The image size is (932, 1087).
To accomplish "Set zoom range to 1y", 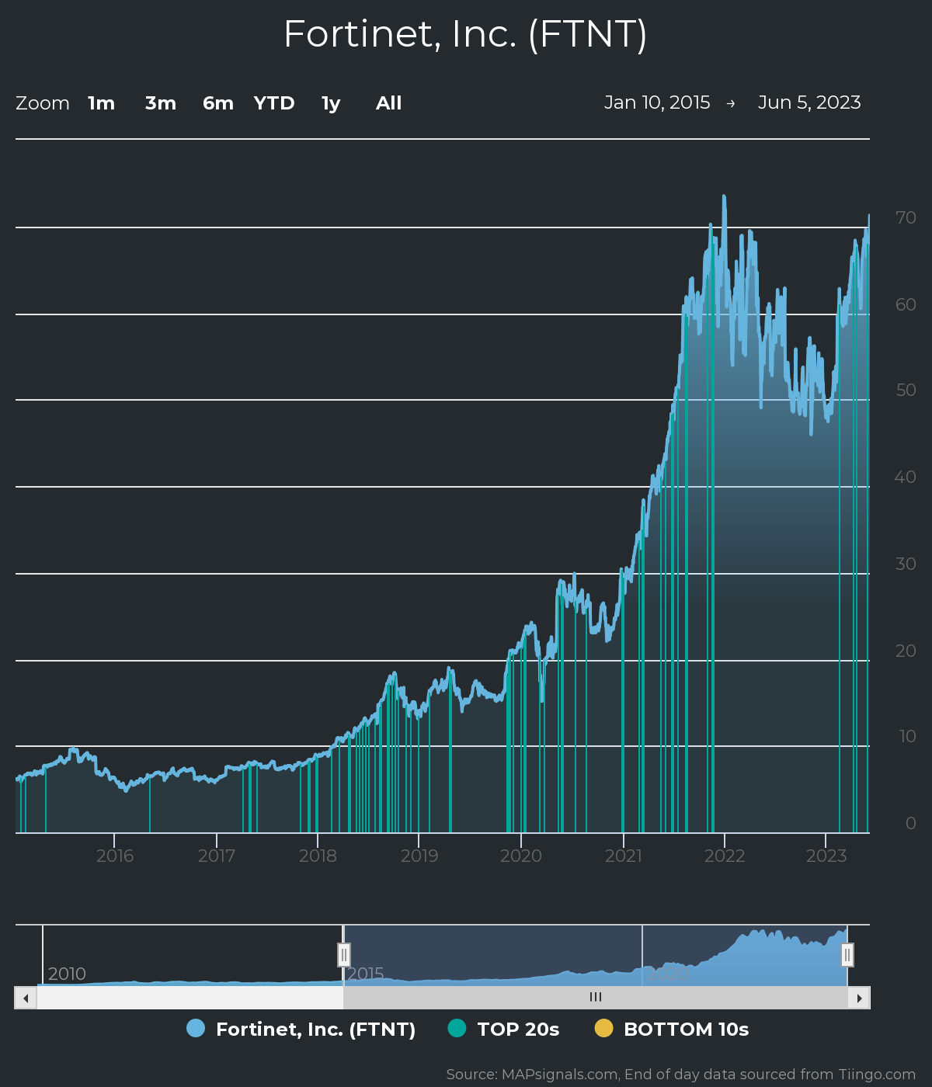I will (x=331, y=103).
